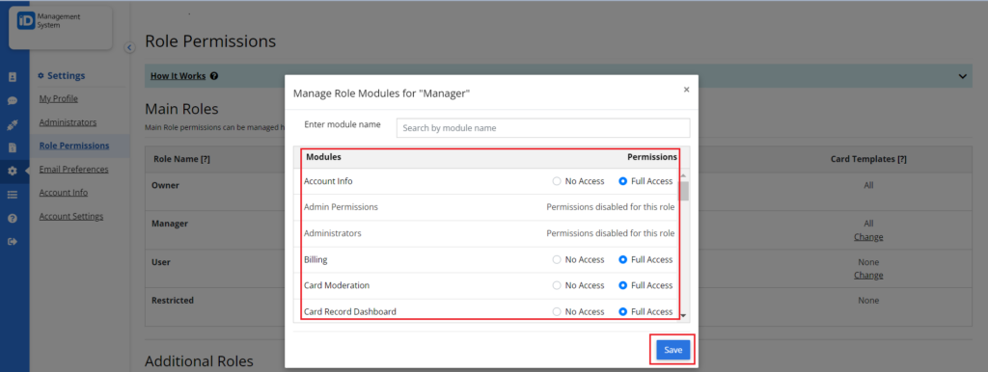
Task: Click the Search by module name field
Action: [543, 128]
